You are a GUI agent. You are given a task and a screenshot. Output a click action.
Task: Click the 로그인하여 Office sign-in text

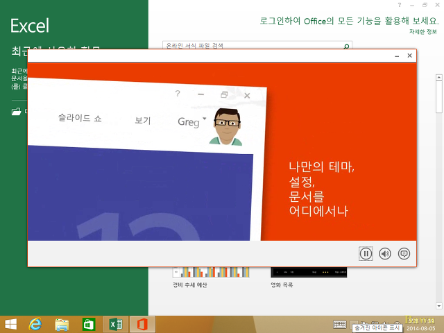click(x=349, y=21)
